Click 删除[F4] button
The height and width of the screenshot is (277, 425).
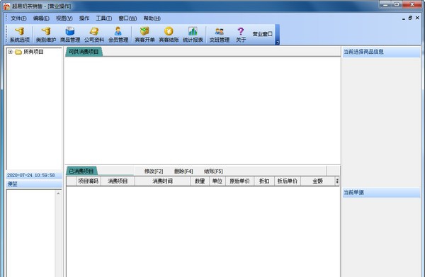click(x=183, y=171)
